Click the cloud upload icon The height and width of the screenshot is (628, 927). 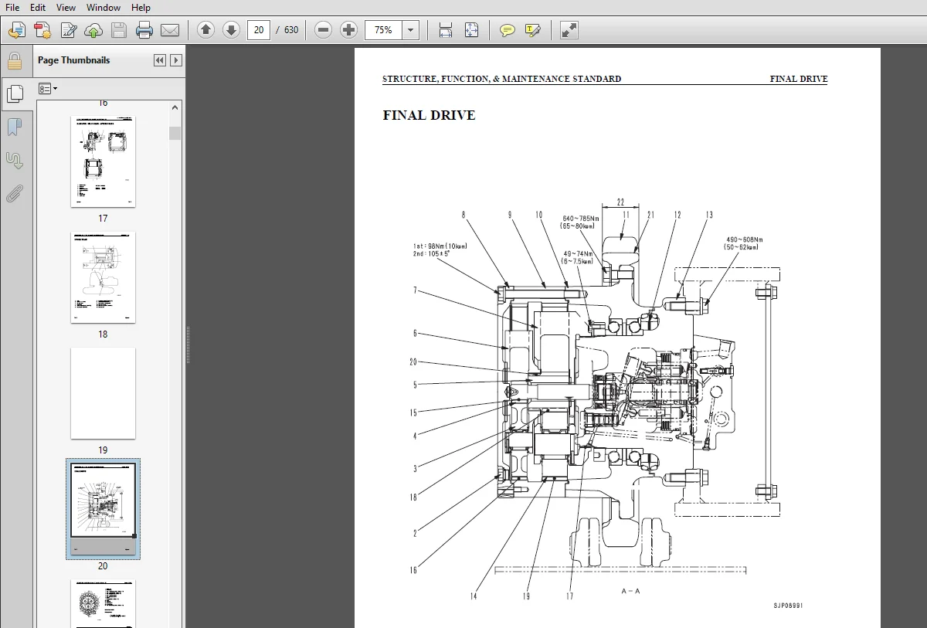click(93, 30)
